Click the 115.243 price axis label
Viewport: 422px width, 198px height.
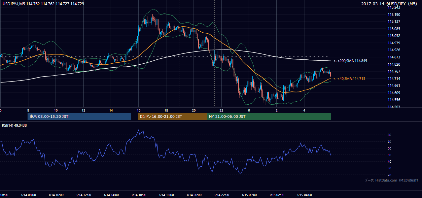pos(394,7)
